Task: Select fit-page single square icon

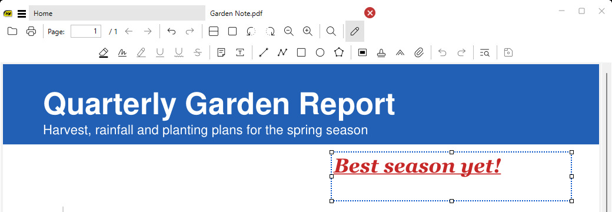Action: pyautogui.click(x=232, y=32)
